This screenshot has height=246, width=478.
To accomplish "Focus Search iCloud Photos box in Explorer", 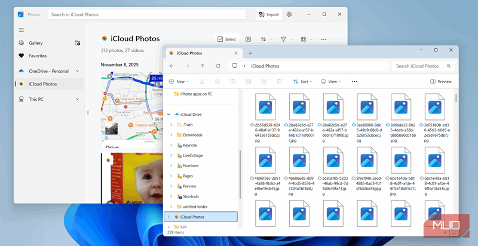I will tap(423, 66).
